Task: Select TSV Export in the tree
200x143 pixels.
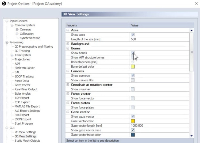Action: point(22,98)
